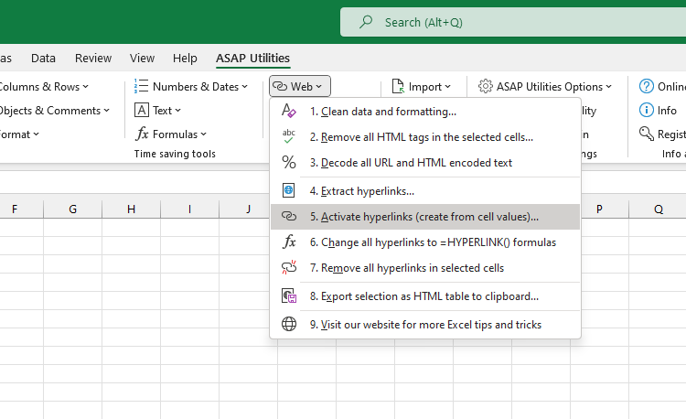
Task: Choose Change all hyperlinks to =HYPERLINK() formulas
Action: pos(425,242)
